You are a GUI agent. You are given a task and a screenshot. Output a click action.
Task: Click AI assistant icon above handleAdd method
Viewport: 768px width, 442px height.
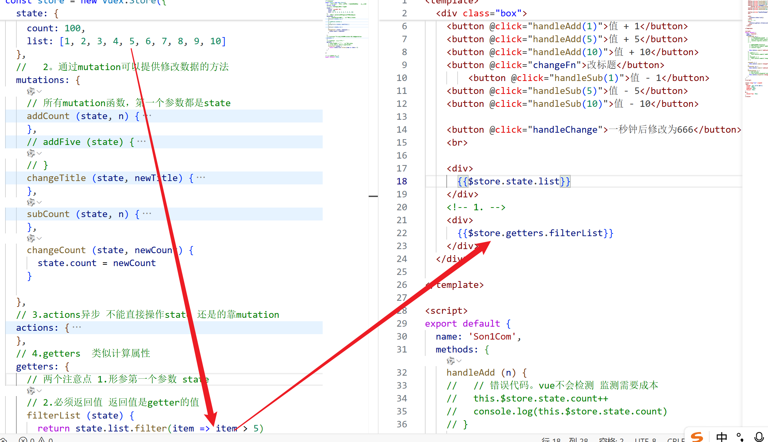[x=451, y=361]
